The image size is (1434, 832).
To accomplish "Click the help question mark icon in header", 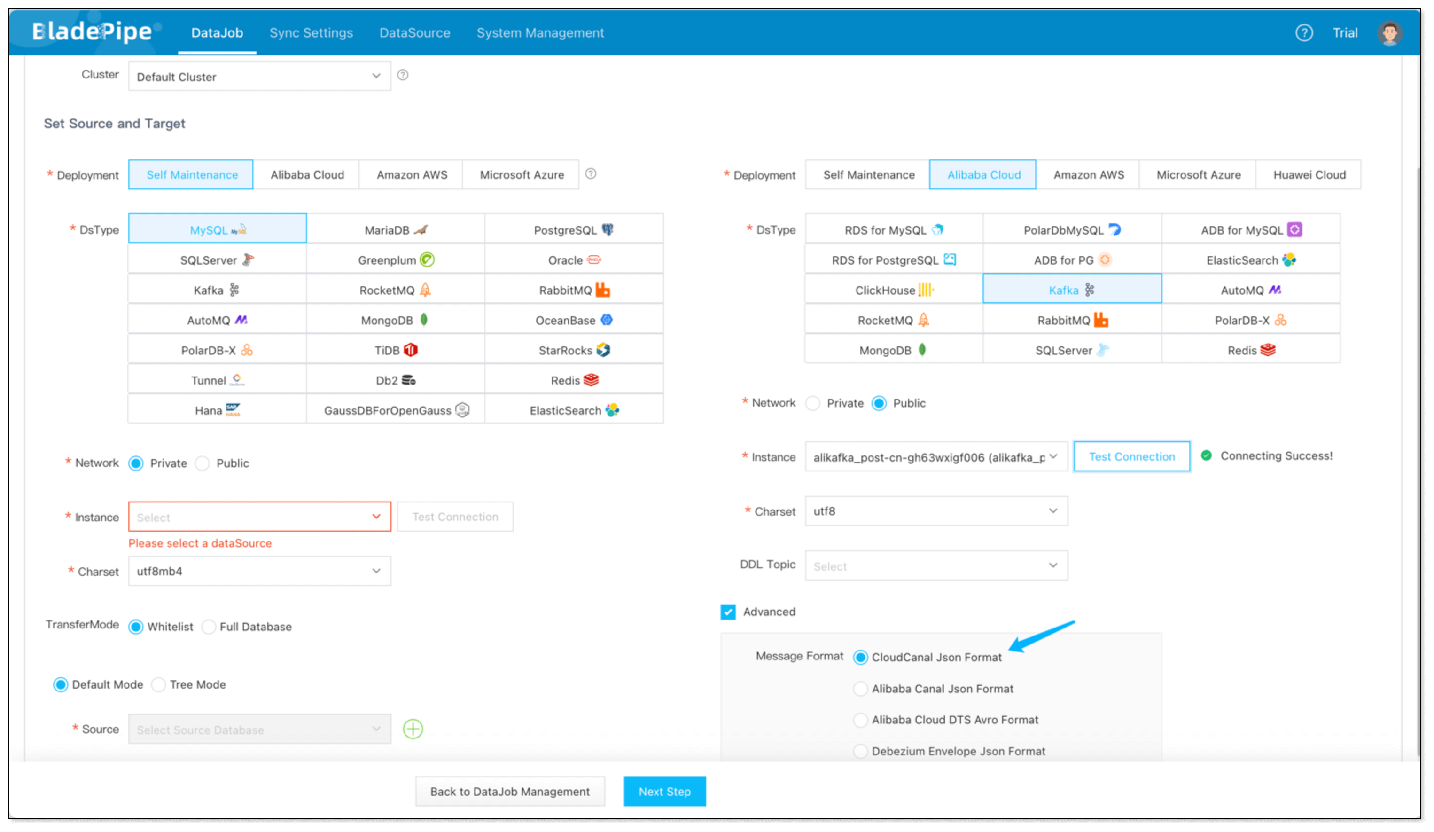I will (x=1304, y=32).
